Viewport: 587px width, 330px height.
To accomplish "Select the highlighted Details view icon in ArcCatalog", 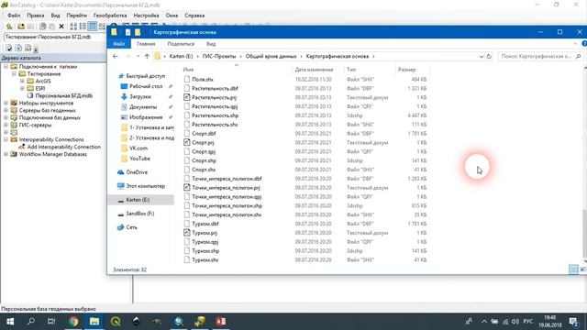I will (93, 27).
